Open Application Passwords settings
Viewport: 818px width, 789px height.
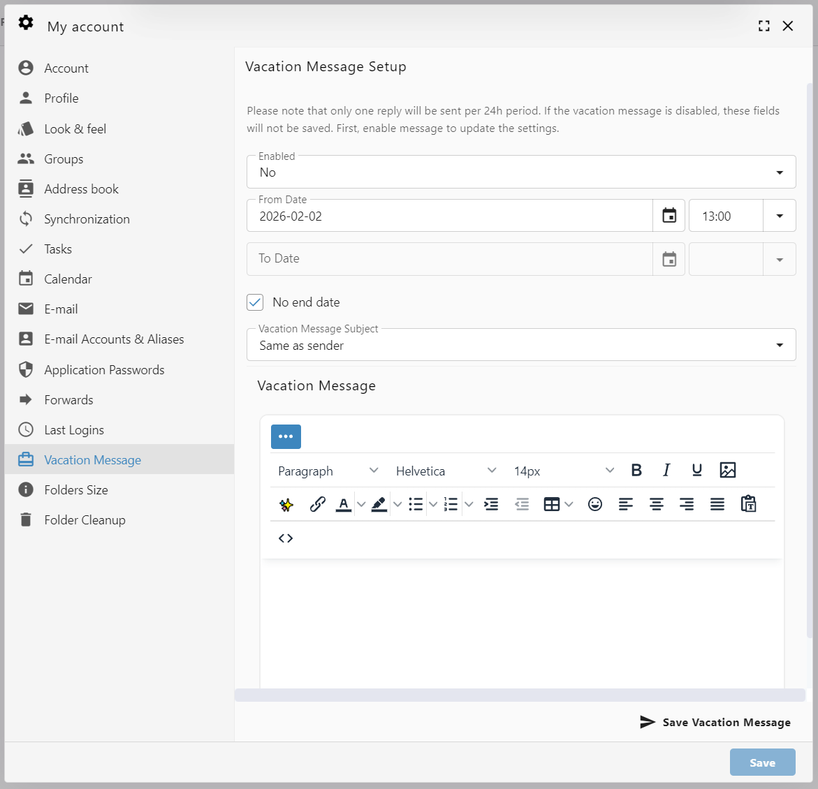[x=104, y=370]
